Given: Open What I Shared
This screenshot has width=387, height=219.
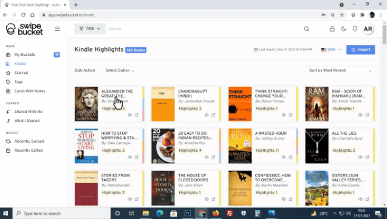Looking at the screenshot, I should point(27,121).
